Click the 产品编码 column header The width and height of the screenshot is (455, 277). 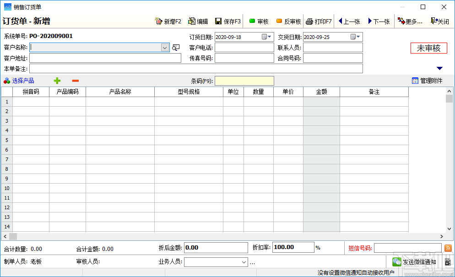tap(67, 92)
